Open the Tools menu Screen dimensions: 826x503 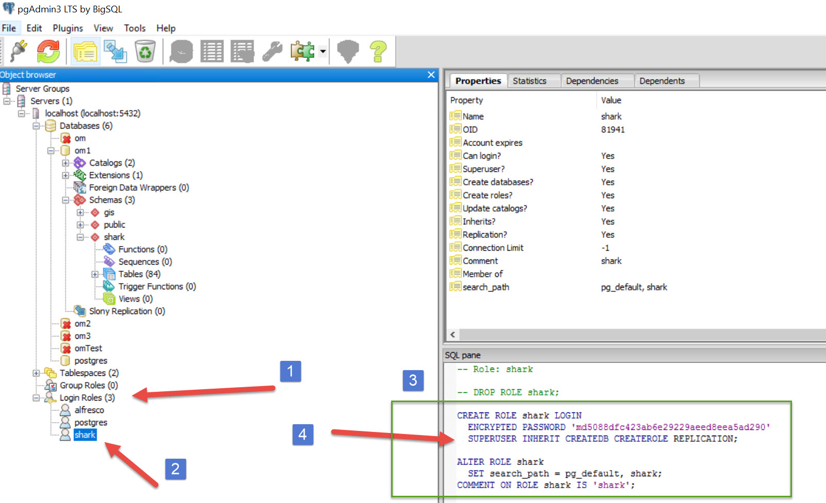(x=134, y=28)
